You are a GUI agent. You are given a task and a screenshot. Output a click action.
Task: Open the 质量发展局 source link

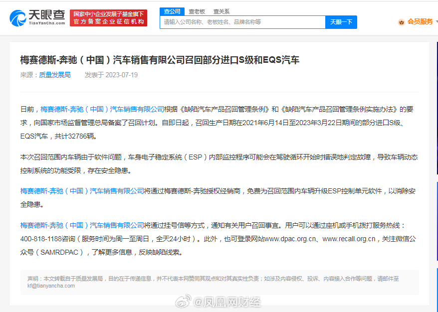coord(55,75)
